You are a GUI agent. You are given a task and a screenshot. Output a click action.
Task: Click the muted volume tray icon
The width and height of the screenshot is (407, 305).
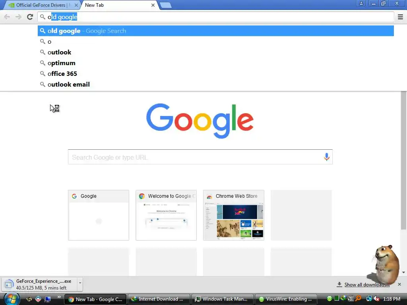point(376,299)
